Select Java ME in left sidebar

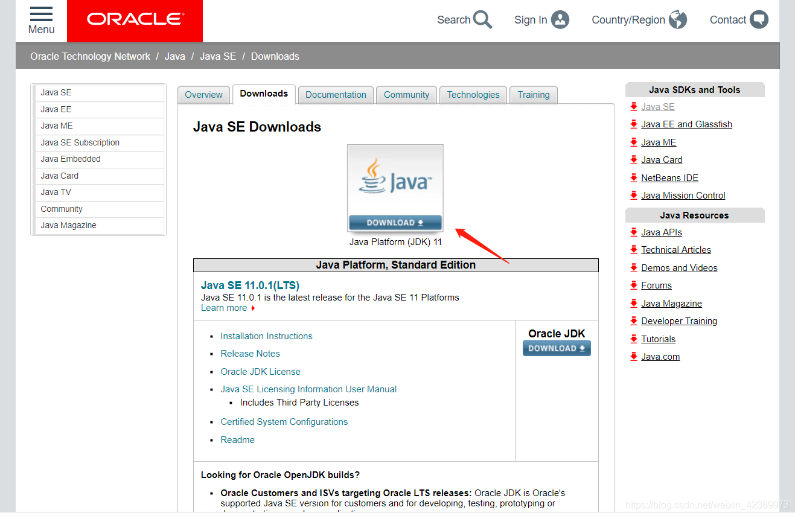98,126
